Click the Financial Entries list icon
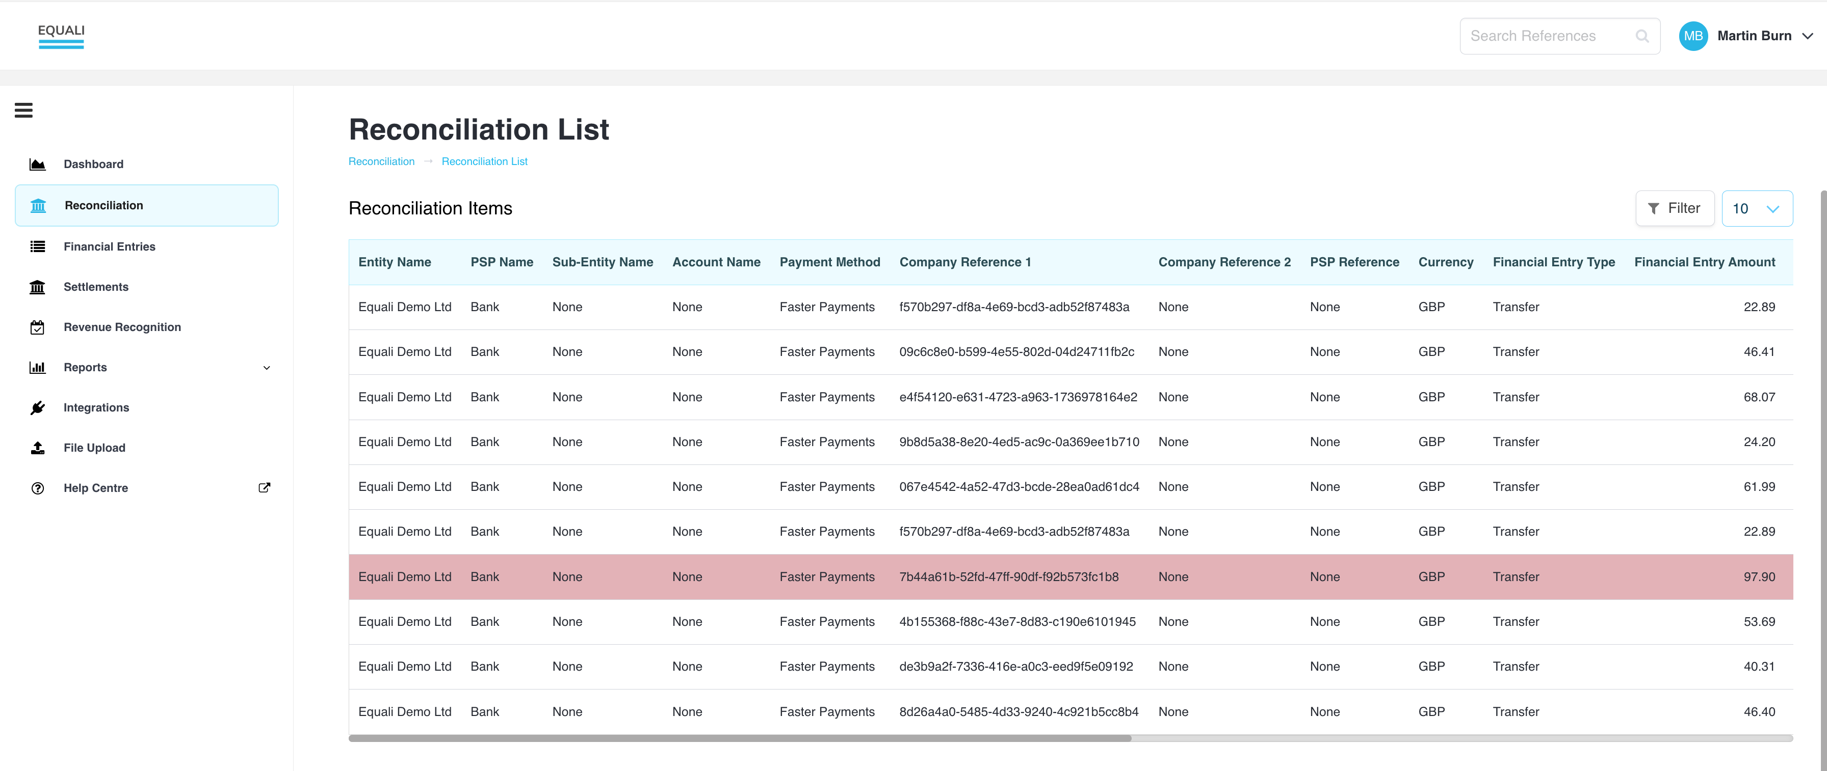 point(38,246)
